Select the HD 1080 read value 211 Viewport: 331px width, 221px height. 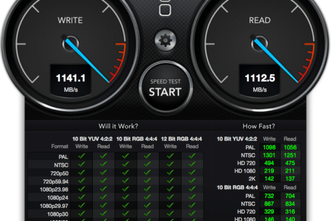[290, 171]
